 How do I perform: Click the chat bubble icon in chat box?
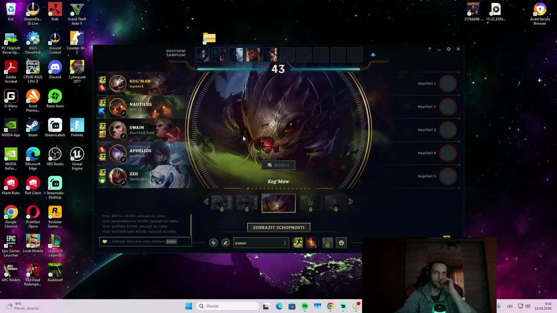click(x=104, y=242)
